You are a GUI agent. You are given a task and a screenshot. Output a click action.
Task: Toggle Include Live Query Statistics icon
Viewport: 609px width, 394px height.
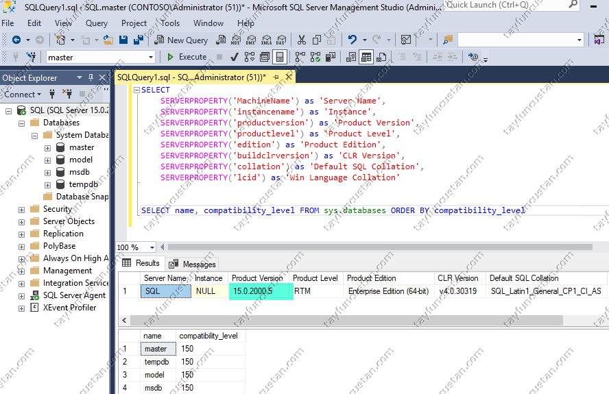(x=315, y=57)
